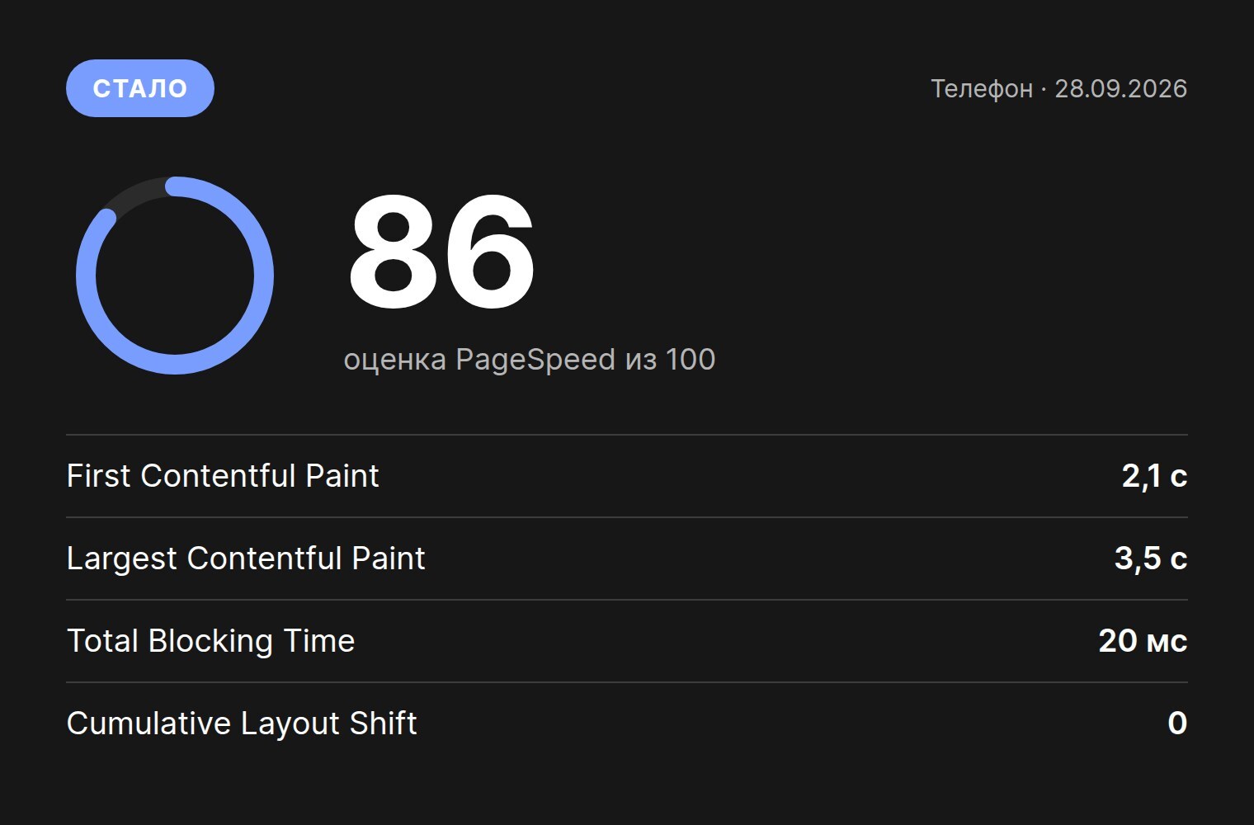This screenshot has width=1254, height=825.
Task: Click the word Телефон in the header
Action: click(x=982, y=88)
